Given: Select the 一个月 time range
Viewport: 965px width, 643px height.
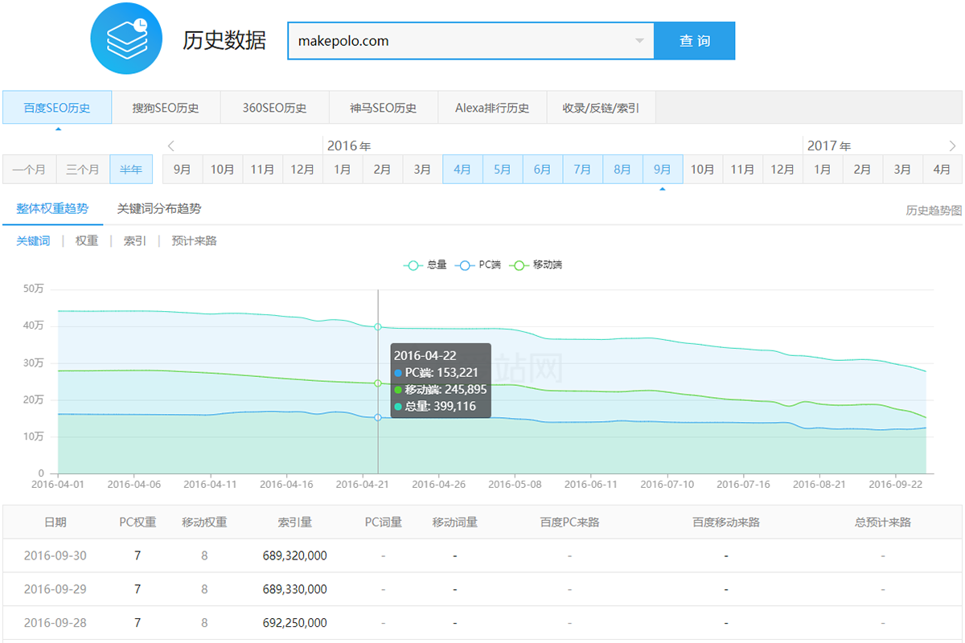Looking at the screenshot, I should [x=29, y=170].
